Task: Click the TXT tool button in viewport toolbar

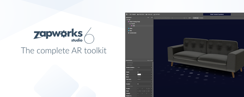Action: pos(168,18)
